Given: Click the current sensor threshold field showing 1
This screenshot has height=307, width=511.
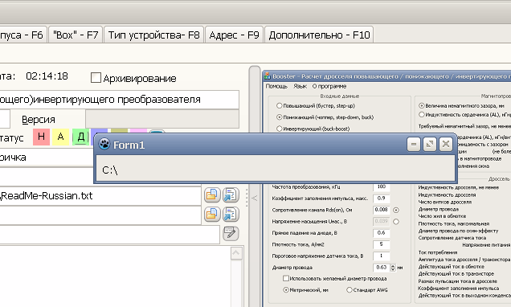Looking at the screenshot, I should pyautogui.click(x=382, y=256).
